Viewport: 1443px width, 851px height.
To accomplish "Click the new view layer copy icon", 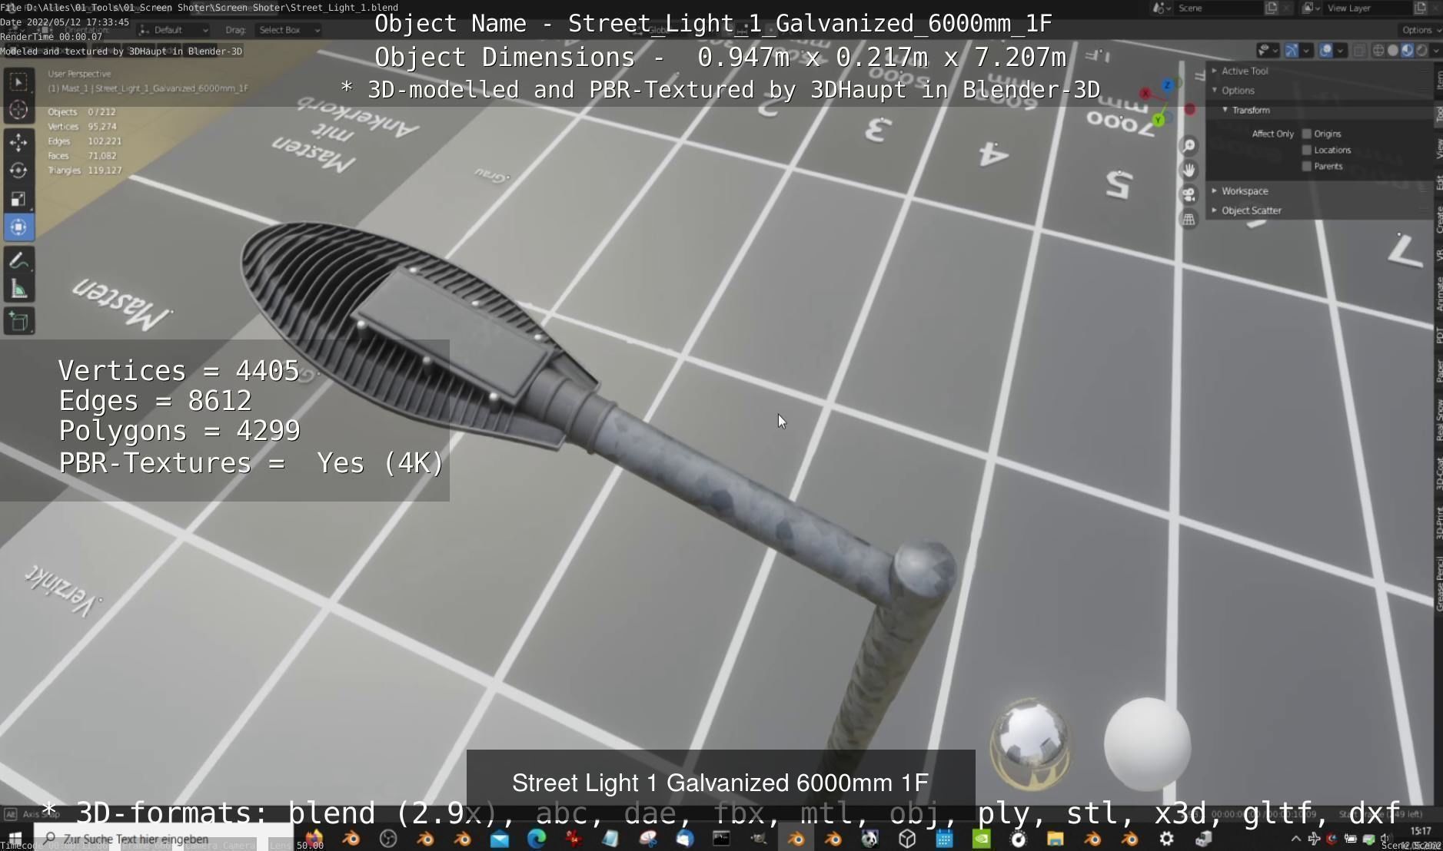I will click(x=1420, y=8).
